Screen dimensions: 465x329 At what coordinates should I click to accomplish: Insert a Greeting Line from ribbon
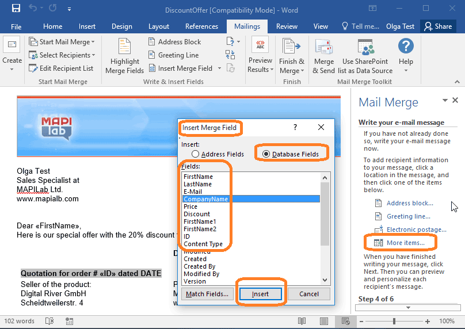coord(173,55)
